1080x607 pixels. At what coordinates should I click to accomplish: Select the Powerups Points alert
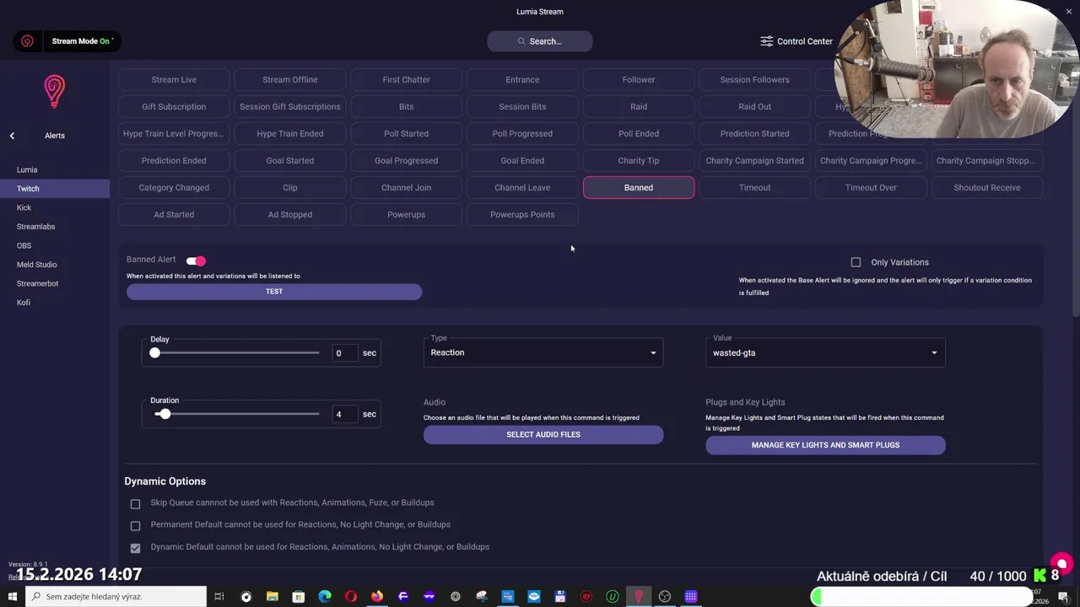click(x=522, y=215)
